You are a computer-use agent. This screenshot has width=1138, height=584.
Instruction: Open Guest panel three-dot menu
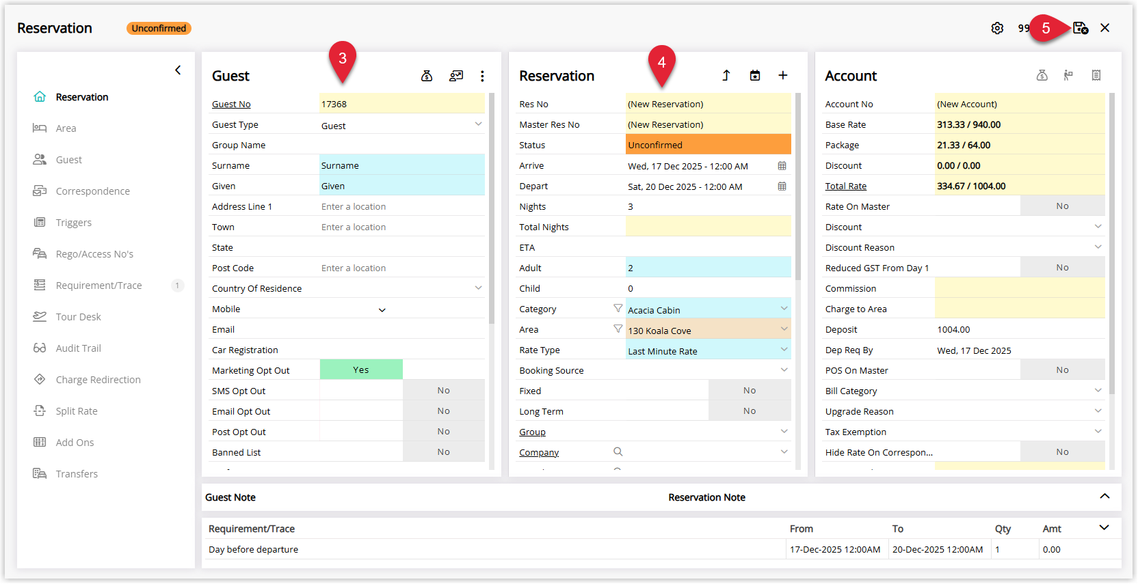(x=482, y=76)
